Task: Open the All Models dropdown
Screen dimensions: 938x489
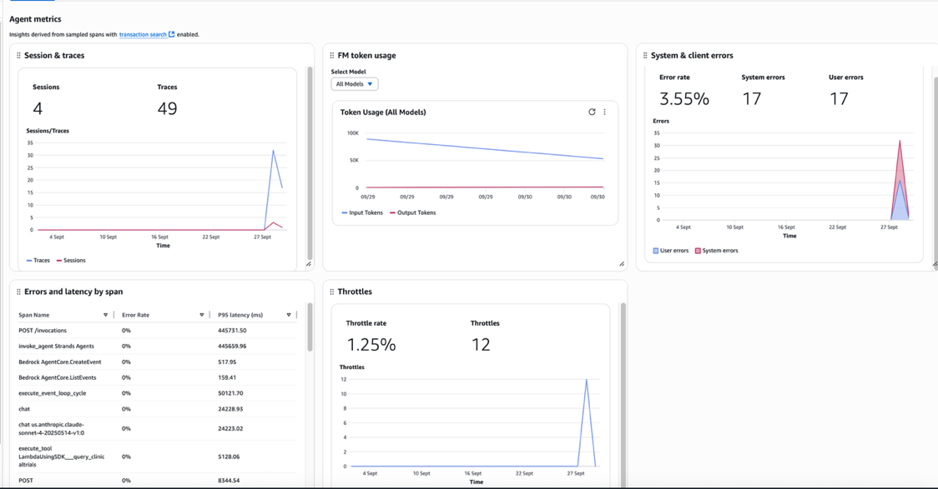Action: 355,84
